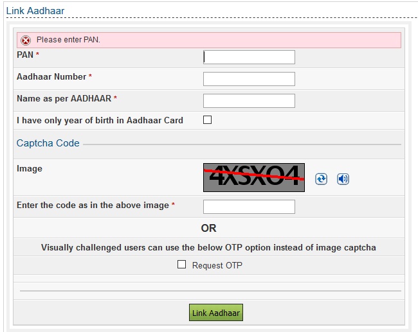The image size is (418, 332).
Task: Click the Request OTP label text
Action: [x=217, y=265]
